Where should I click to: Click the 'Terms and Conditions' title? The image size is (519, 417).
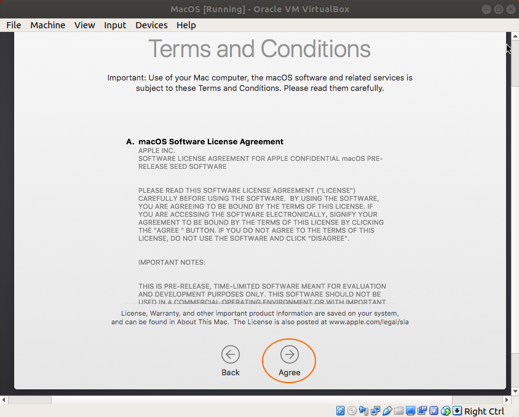[x=259, y=49]
